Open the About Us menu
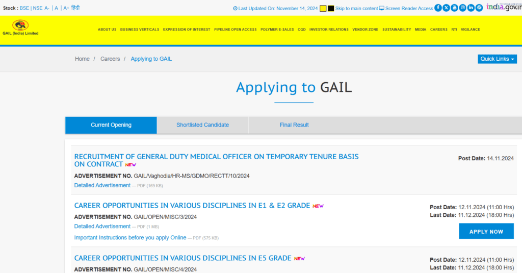The height and width of the screenshot is (273, 522). pyautogui.click(x=107, y=30)
